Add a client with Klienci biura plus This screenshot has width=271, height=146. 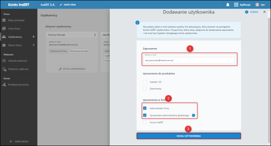click(x=34, y=45)
